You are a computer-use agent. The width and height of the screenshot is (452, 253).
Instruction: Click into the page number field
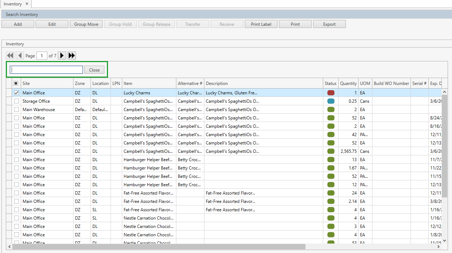(x=42, y=56)
